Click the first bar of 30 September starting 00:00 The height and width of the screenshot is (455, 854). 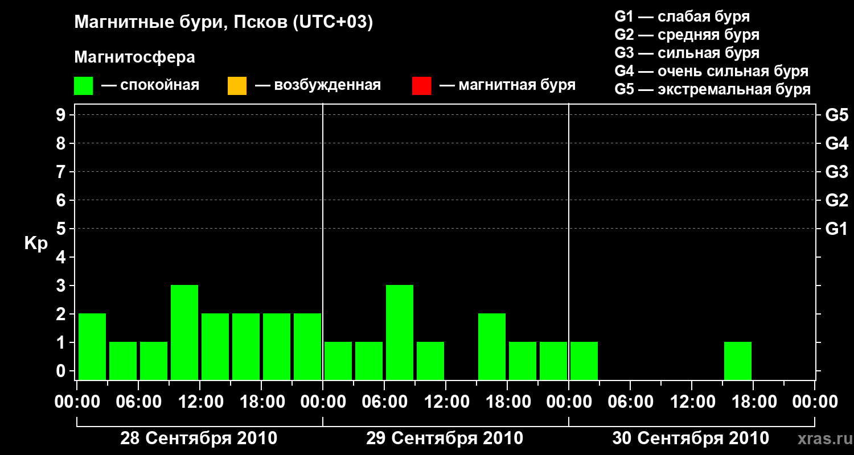tap(584, 361)
